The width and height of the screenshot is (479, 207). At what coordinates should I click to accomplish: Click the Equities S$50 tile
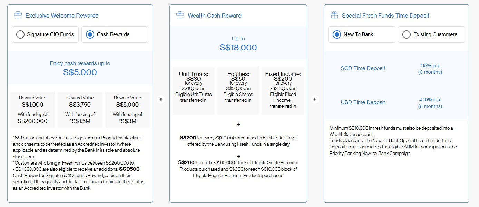point(238,91)
